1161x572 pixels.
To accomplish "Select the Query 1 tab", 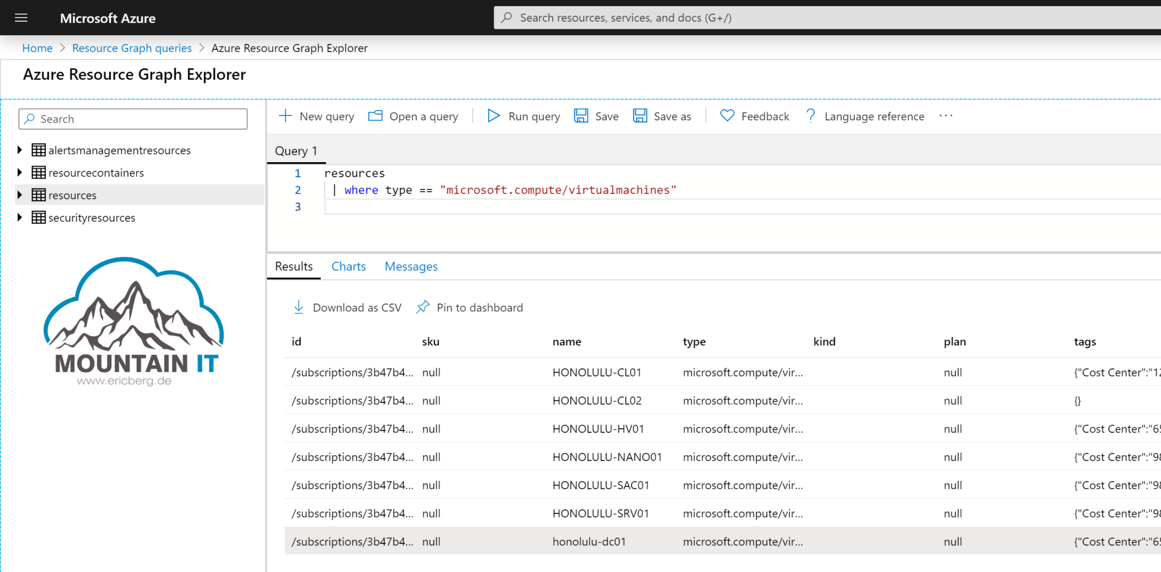I will coord(296,151).
